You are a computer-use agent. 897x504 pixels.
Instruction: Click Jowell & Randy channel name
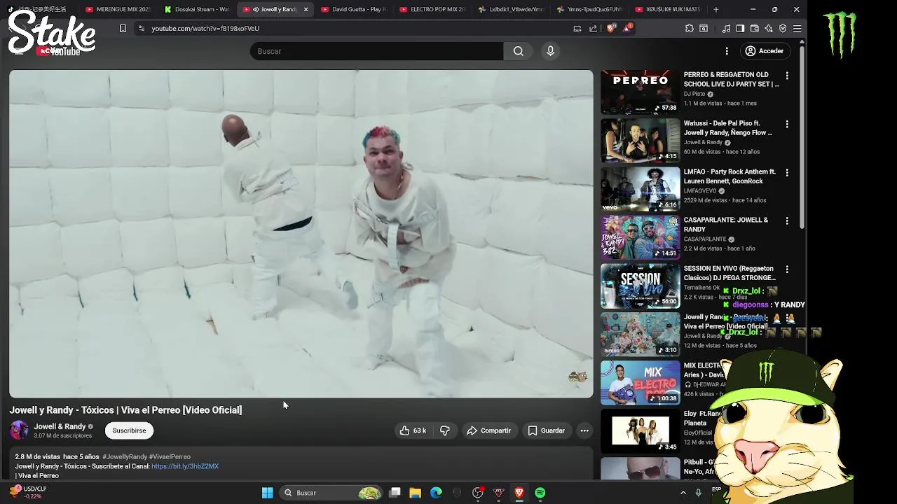(60, 426)
